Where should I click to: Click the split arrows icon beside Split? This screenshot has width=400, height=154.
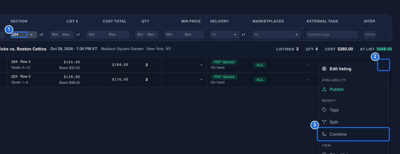(x=324, y=122)
